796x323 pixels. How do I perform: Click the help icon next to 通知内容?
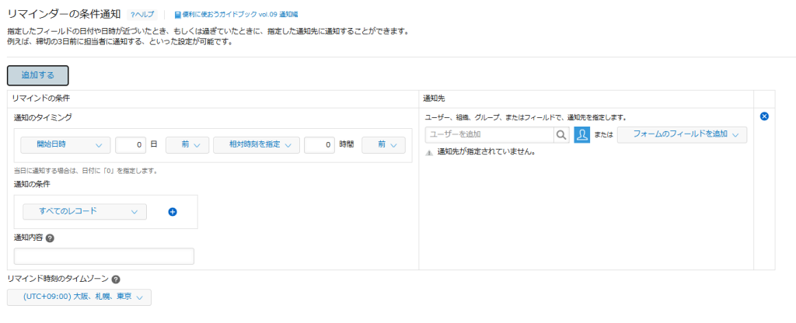(50, 238)
